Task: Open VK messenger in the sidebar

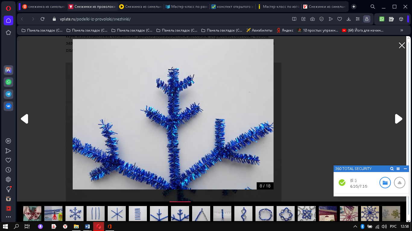Action: click(8, 106)
